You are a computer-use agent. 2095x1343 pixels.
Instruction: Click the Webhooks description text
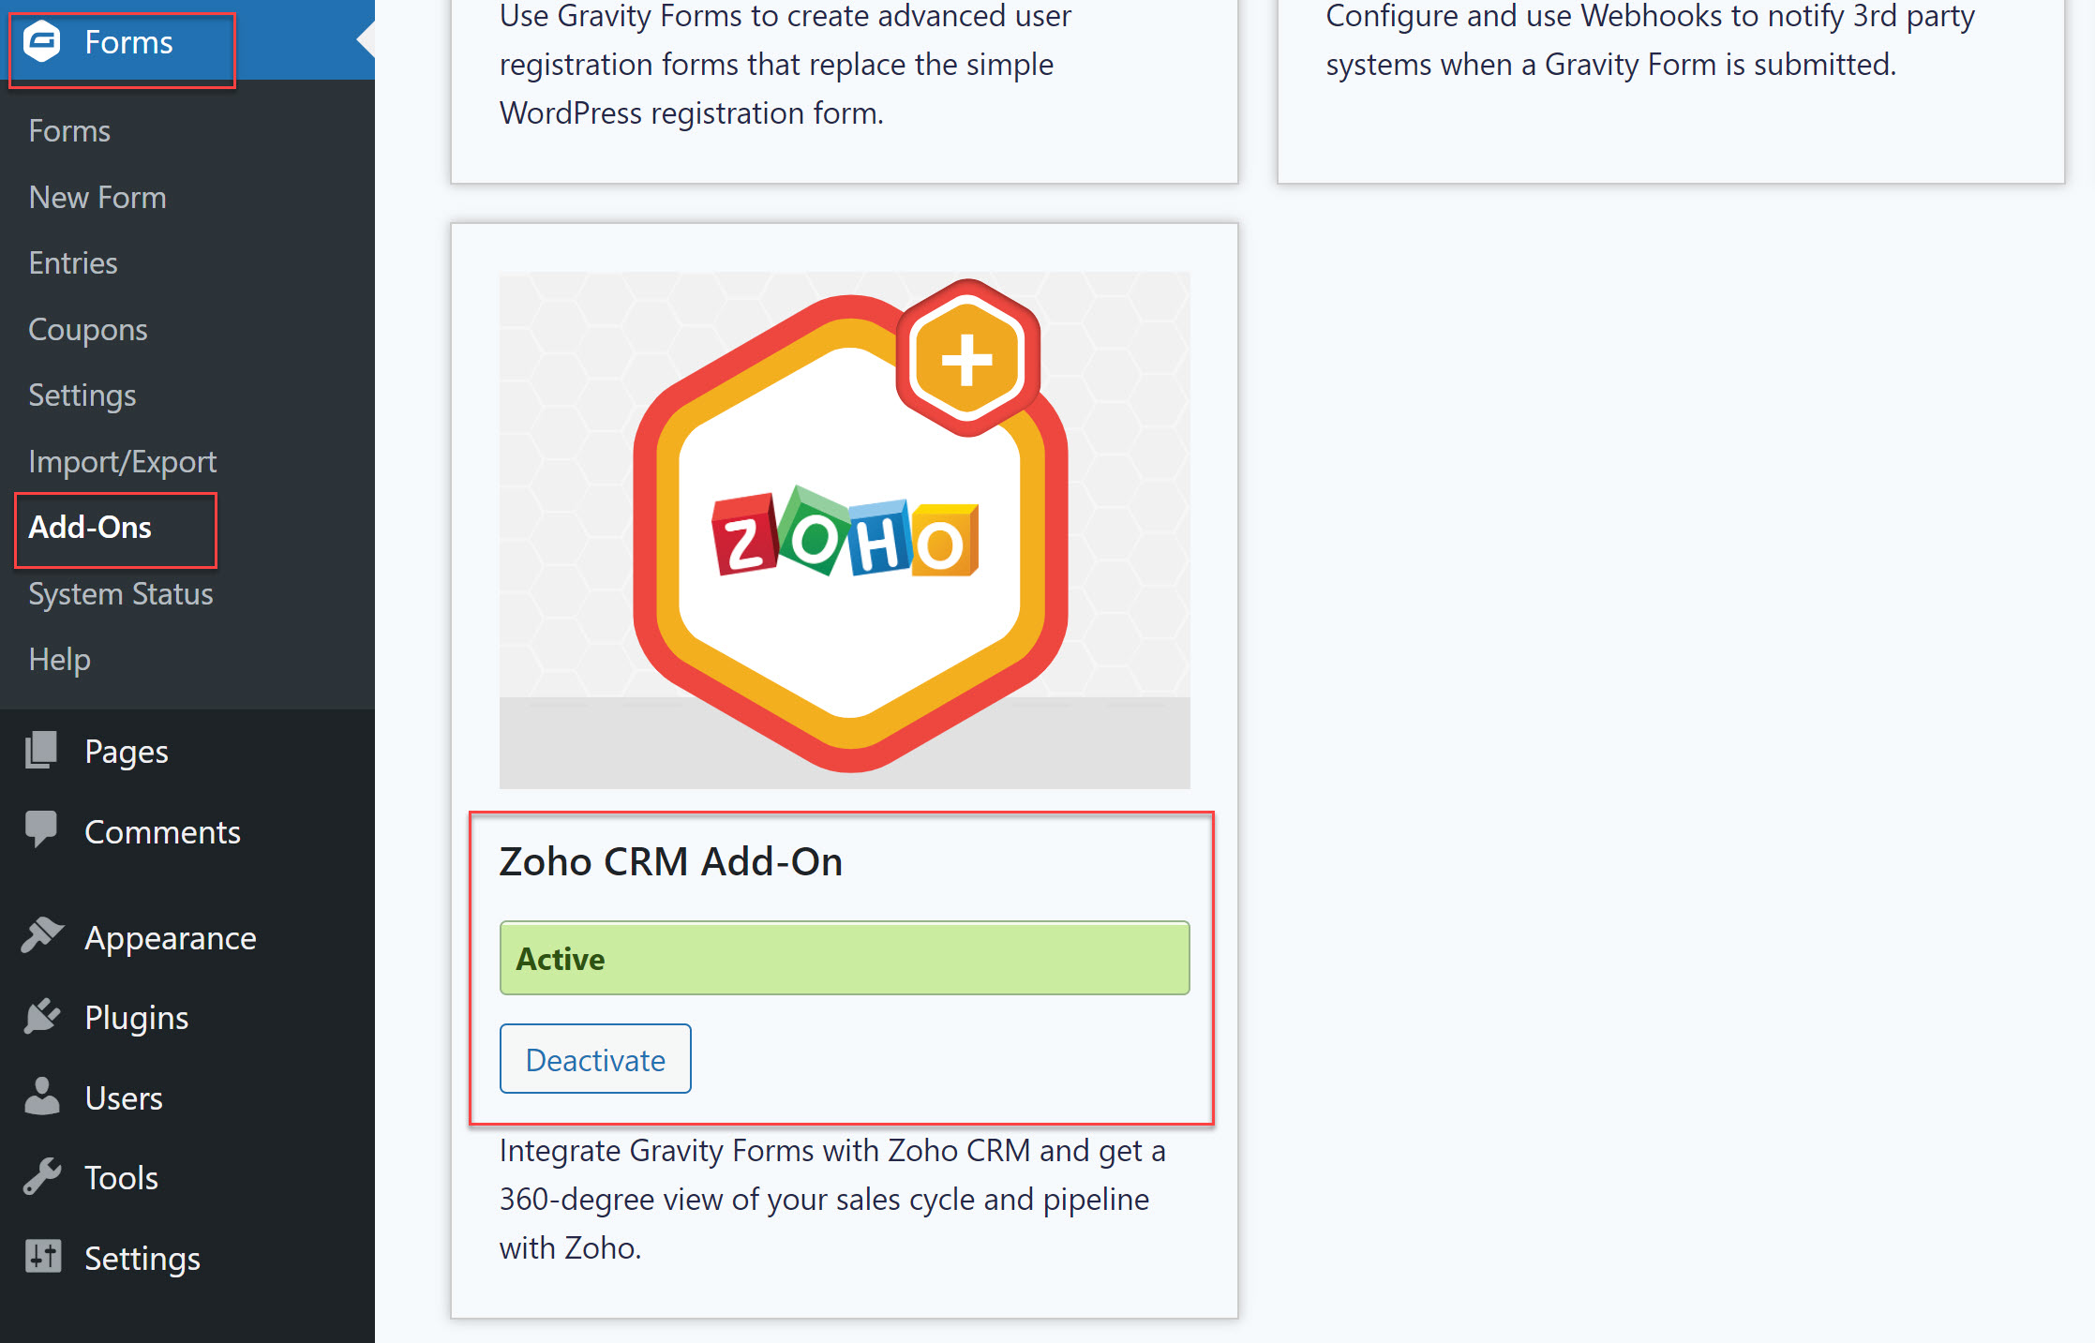pos(1650,40)
